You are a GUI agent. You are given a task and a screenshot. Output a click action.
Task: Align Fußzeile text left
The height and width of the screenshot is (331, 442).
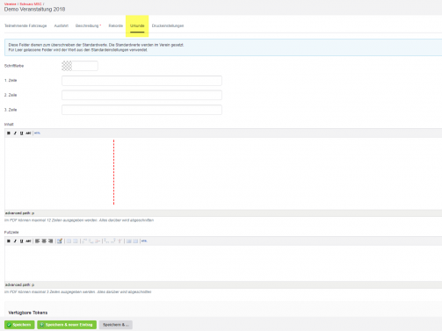coord(37,241)
